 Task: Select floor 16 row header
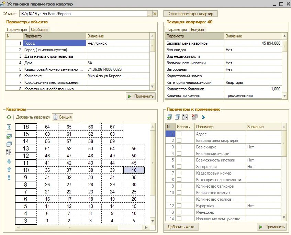click(26, 127)
